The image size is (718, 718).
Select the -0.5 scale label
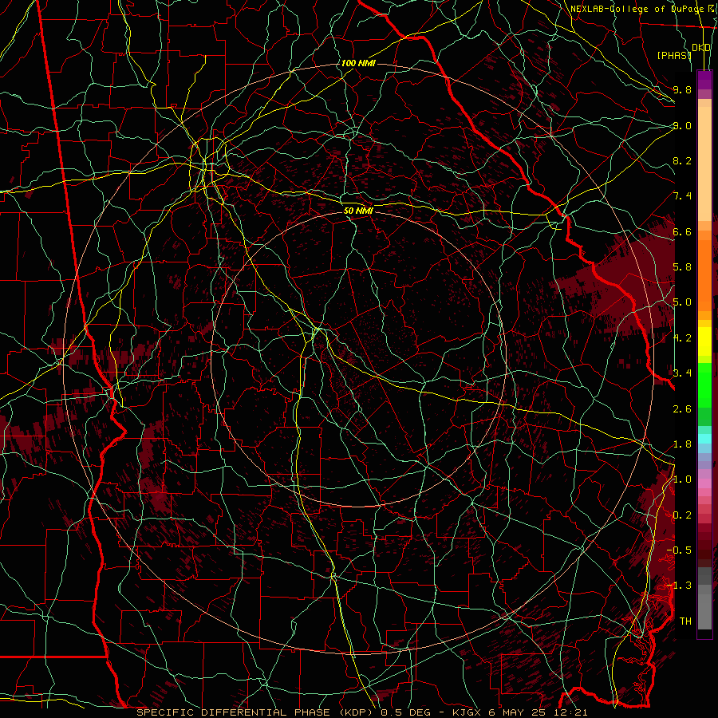[x=679, y=550]
